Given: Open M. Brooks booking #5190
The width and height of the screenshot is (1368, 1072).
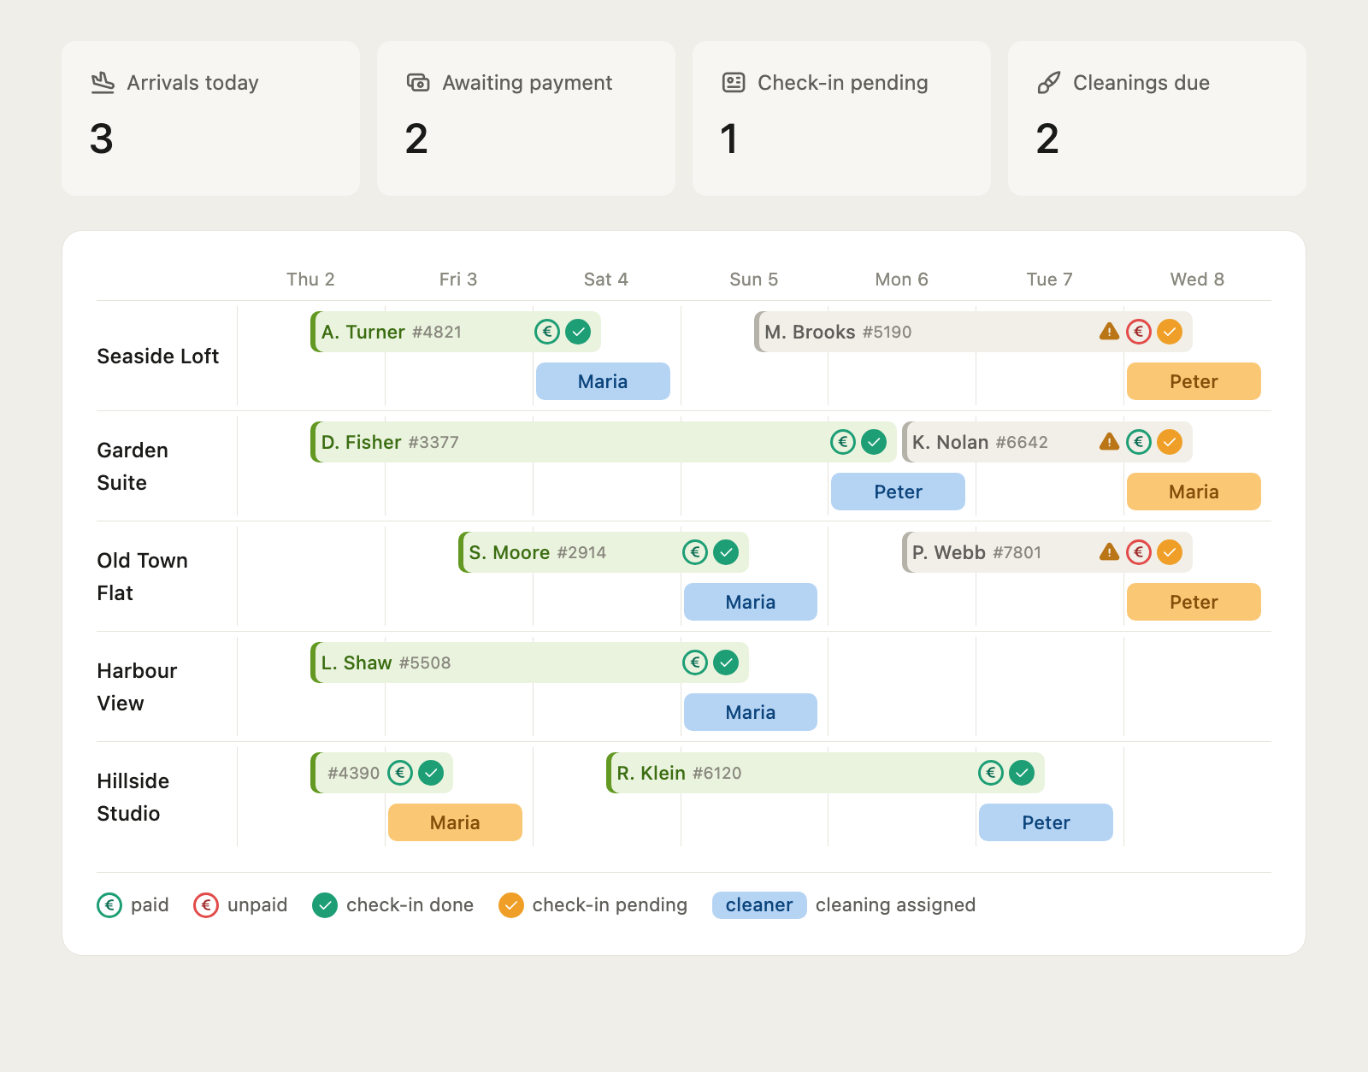Looking at the screenshot, I should coord(973,331).
